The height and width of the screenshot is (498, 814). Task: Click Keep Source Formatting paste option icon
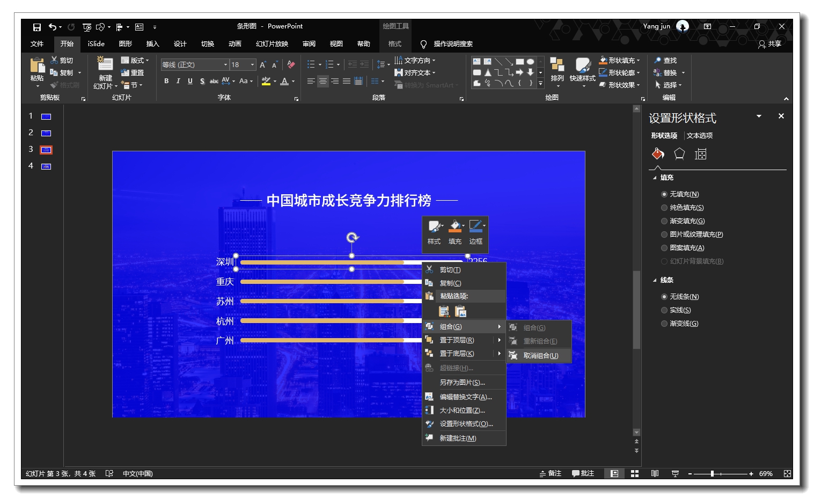[444, 311]
